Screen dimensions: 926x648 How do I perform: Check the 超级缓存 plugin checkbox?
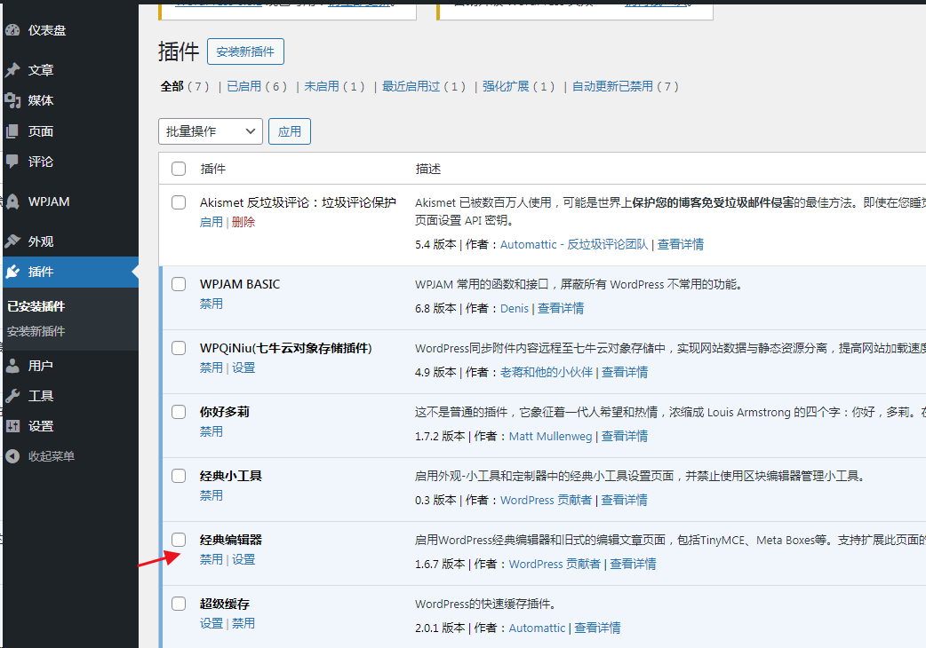(x=179, y=604)
